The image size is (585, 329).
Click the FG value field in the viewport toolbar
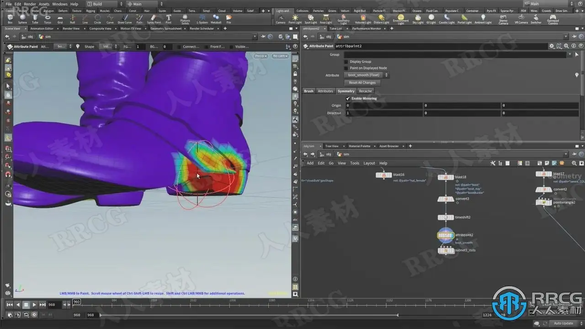141,47
